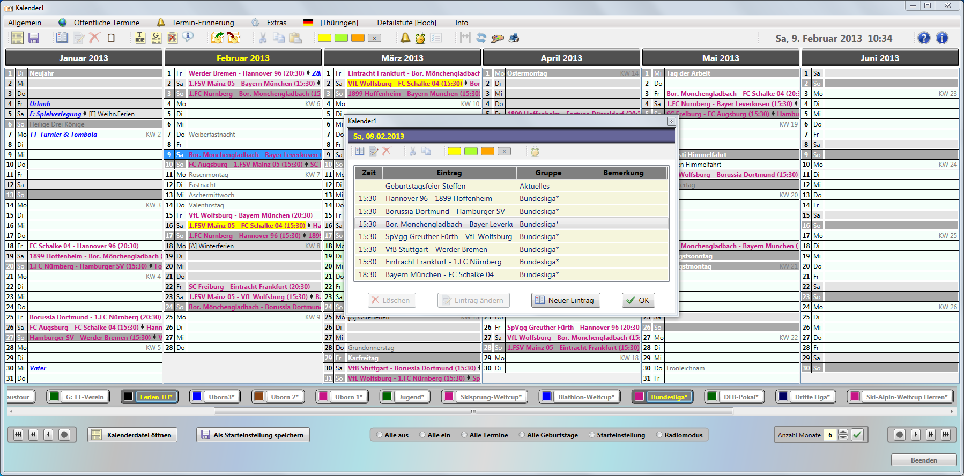Click the scissors cut icon in main toolbar

(x=263, y=38)
